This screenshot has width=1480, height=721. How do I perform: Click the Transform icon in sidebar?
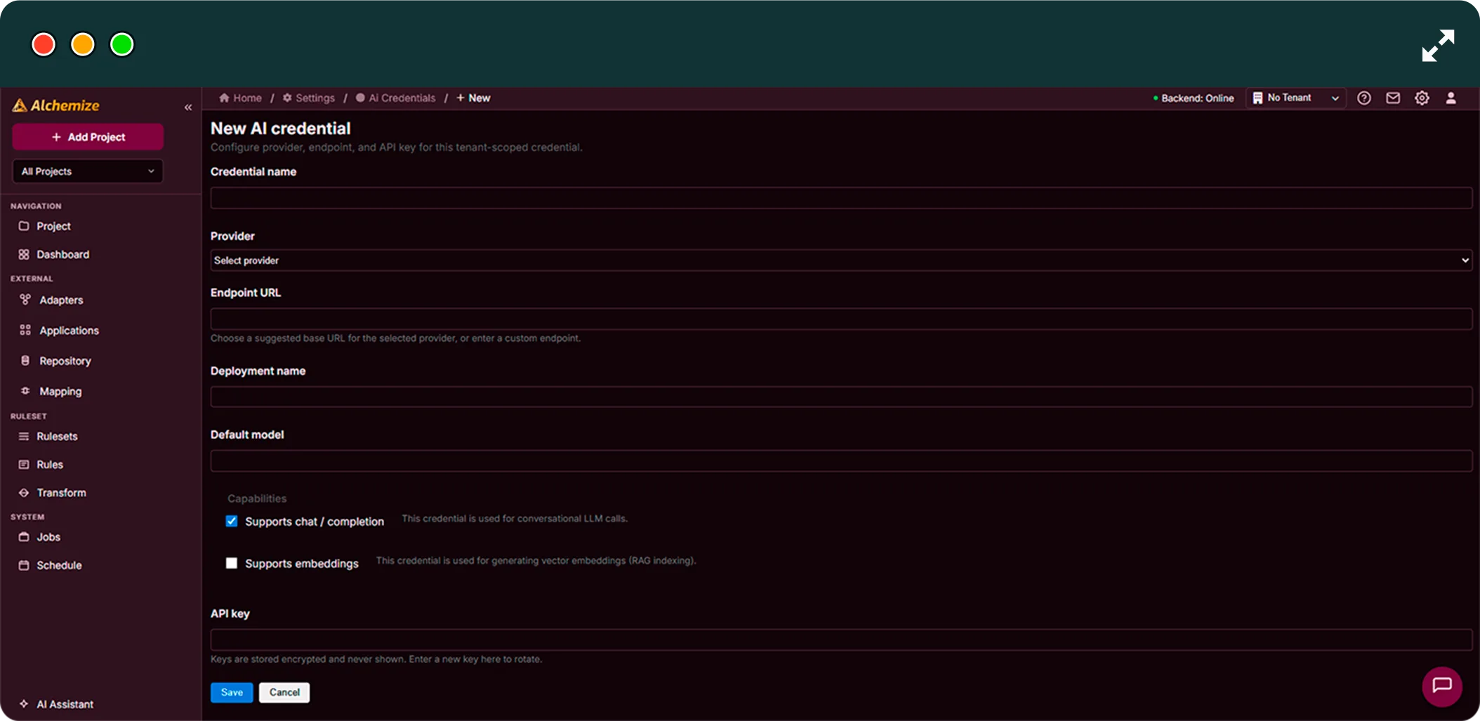24,493
